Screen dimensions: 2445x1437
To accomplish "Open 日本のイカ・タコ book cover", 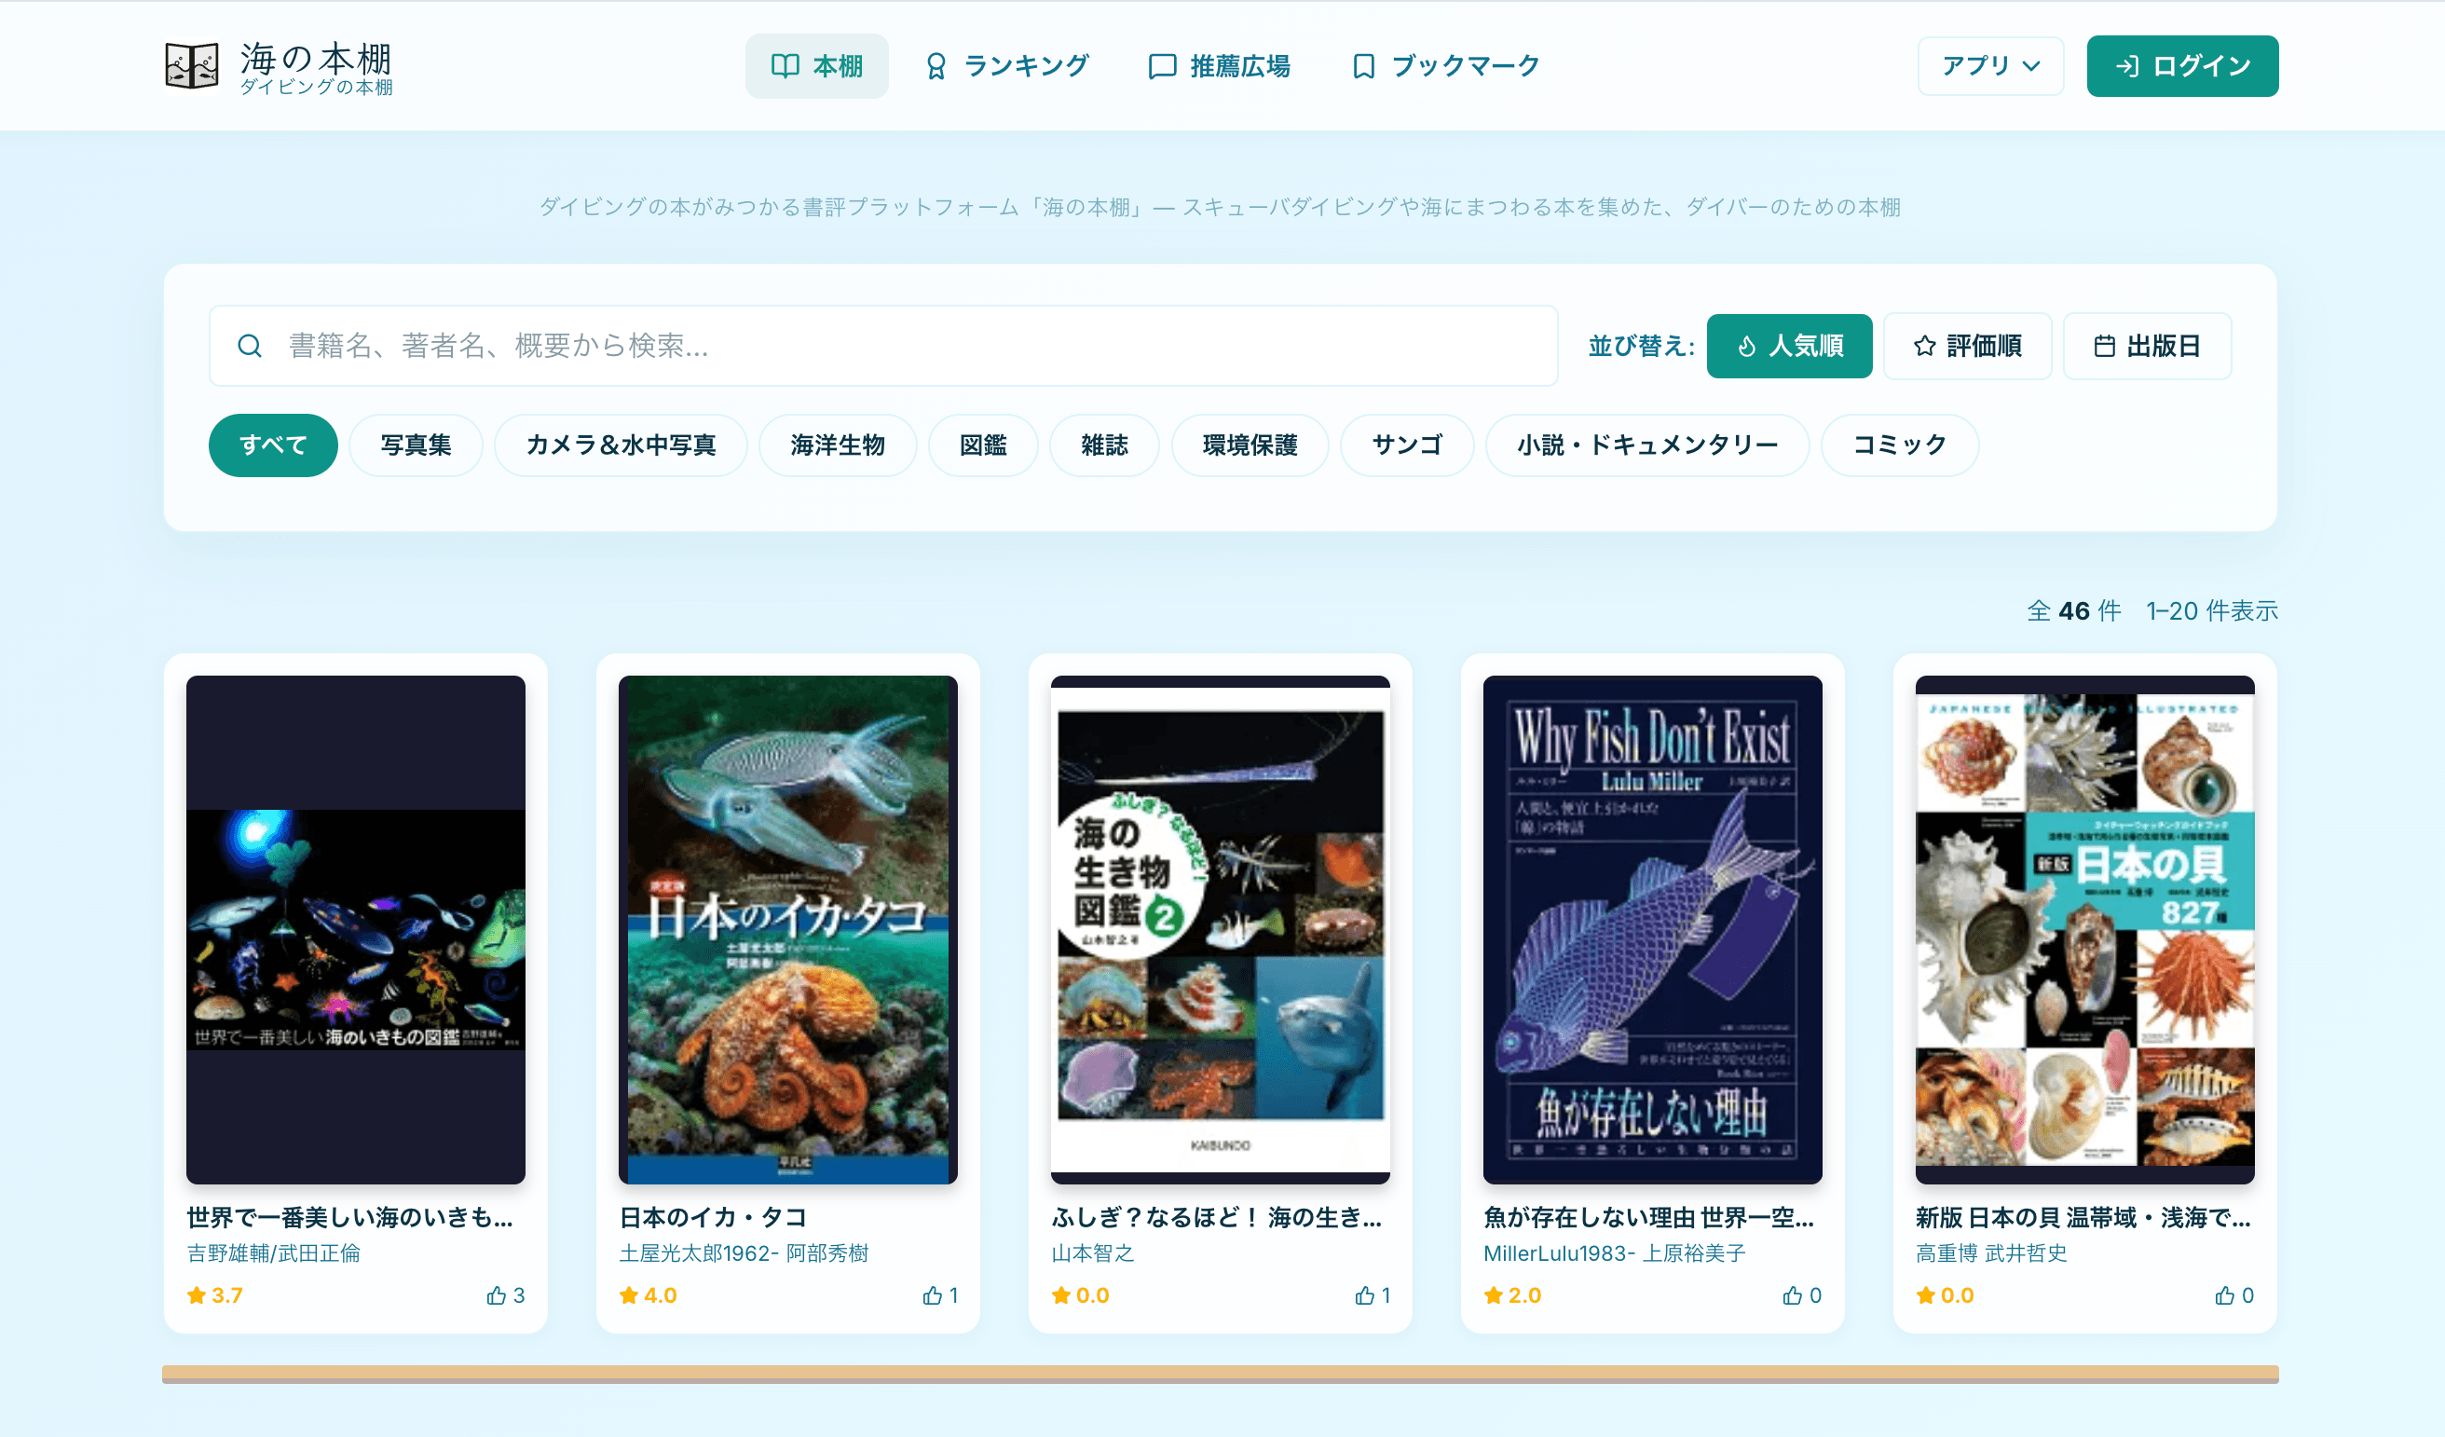I will (788, 929).
